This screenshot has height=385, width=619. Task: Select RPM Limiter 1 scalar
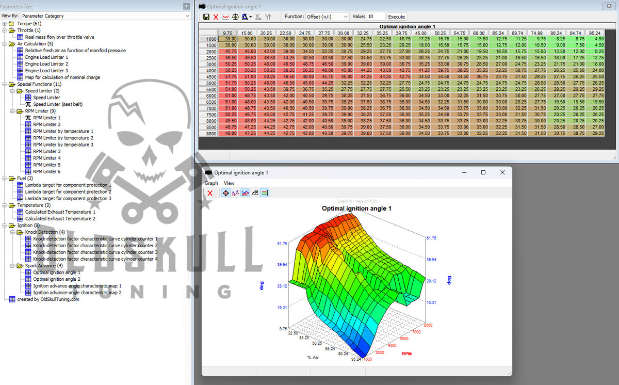point(46,118)
